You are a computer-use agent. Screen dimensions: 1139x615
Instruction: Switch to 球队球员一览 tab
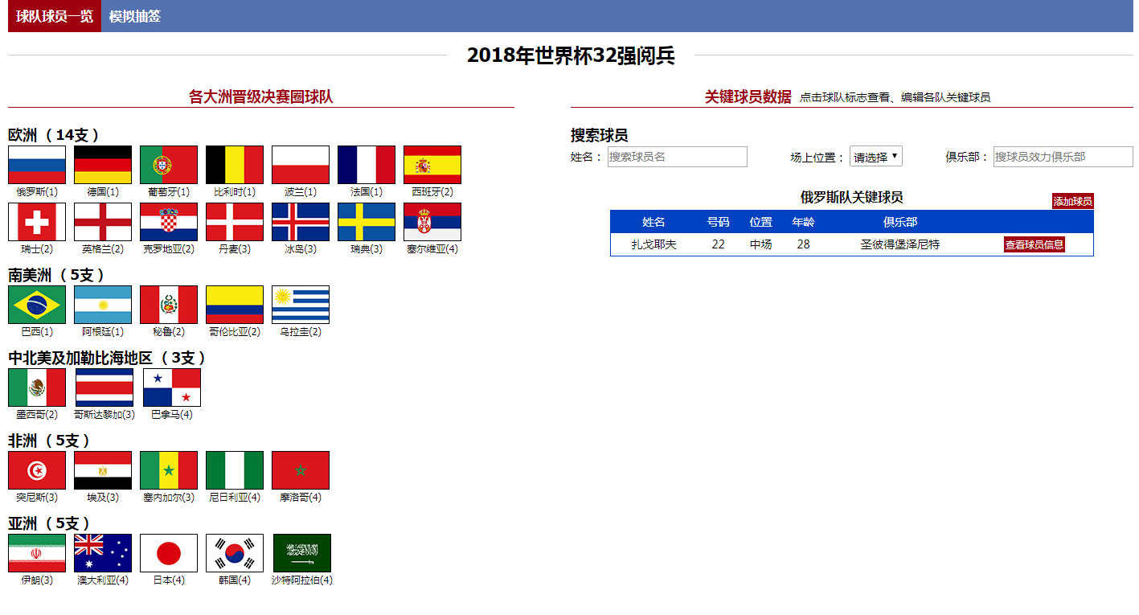(x=55, y=16)
